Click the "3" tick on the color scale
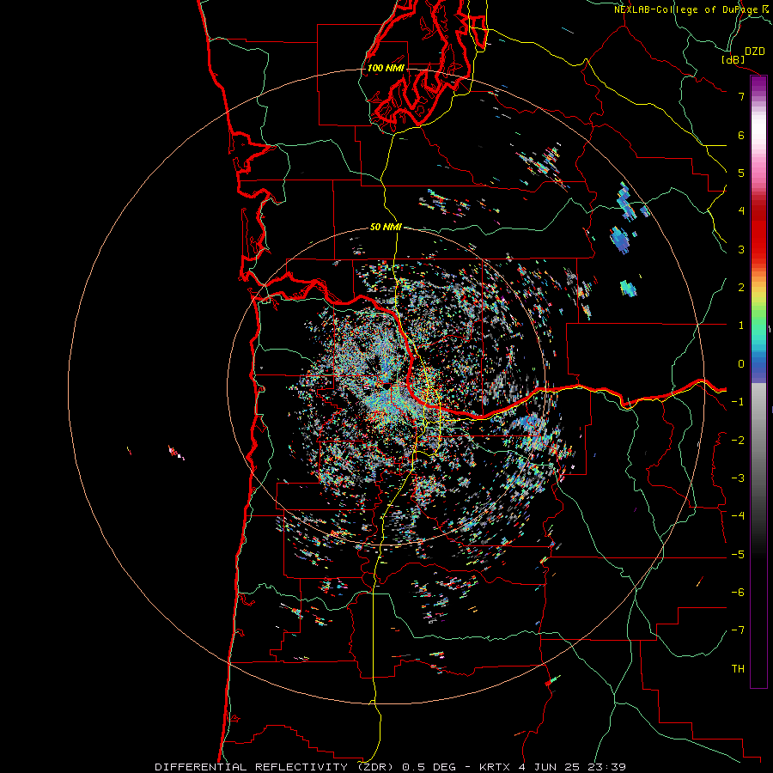 [741, 249]
